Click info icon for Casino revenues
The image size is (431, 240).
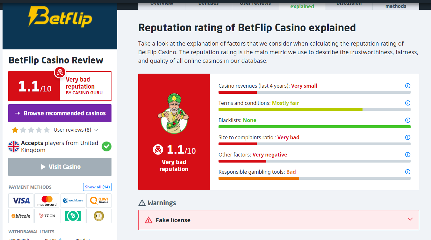tap(407, 86)
